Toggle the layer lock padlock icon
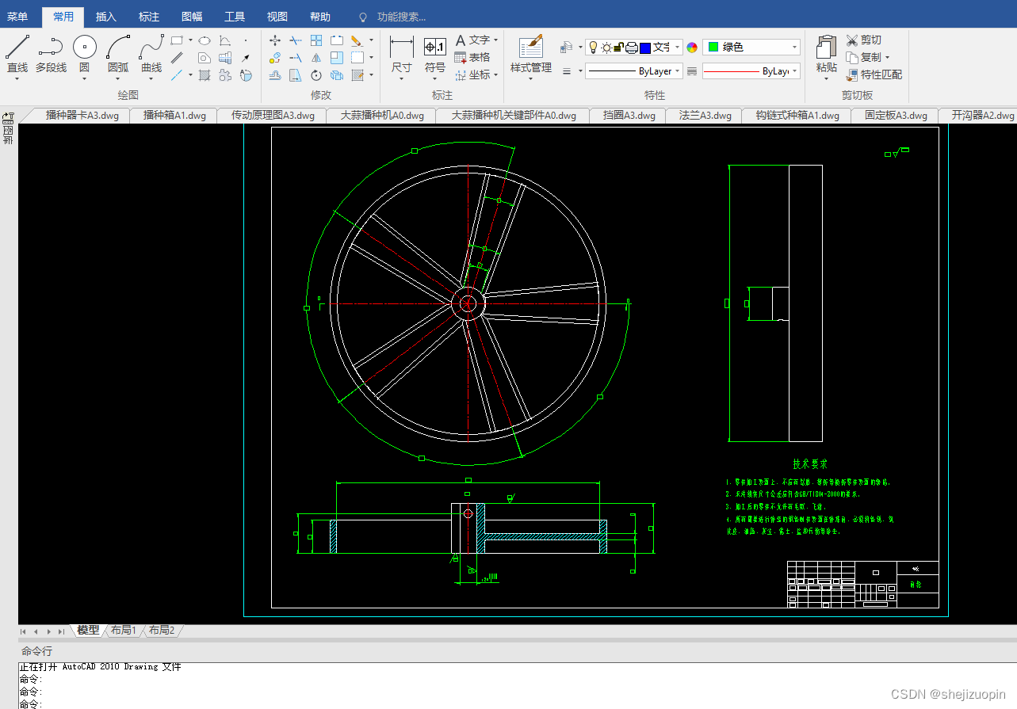The image size is (1017, 709). coord(619,48)
